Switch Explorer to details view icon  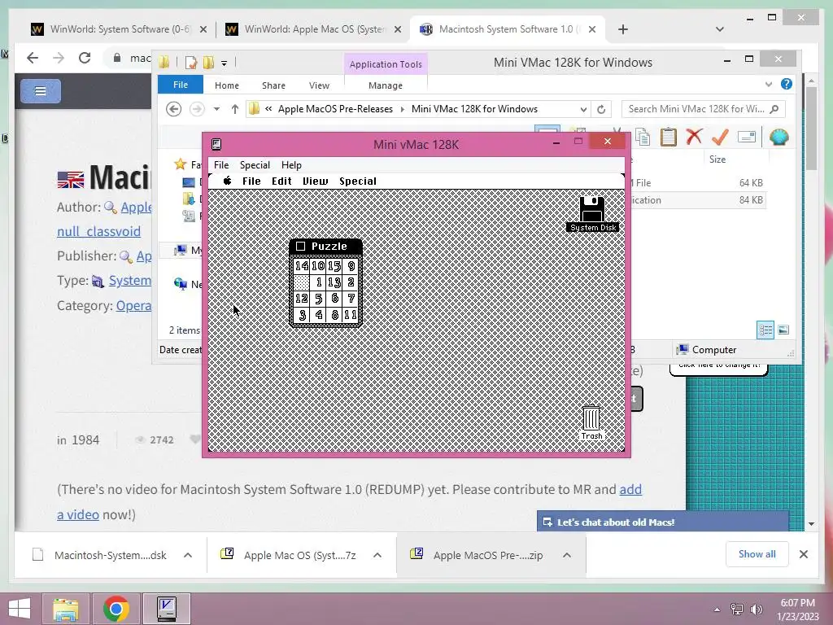(x=765, y=330)
